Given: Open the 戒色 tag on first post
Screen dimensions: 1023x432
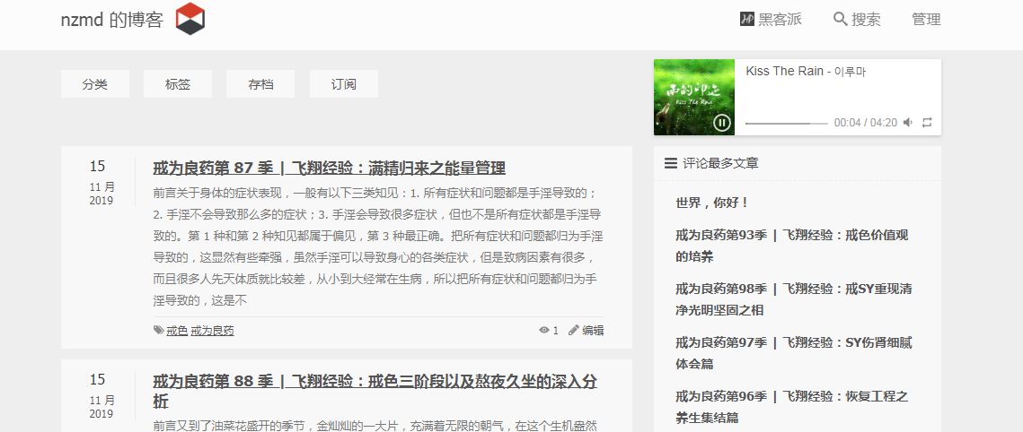Looking at the screenshot, I should click(x=177, y=331).
